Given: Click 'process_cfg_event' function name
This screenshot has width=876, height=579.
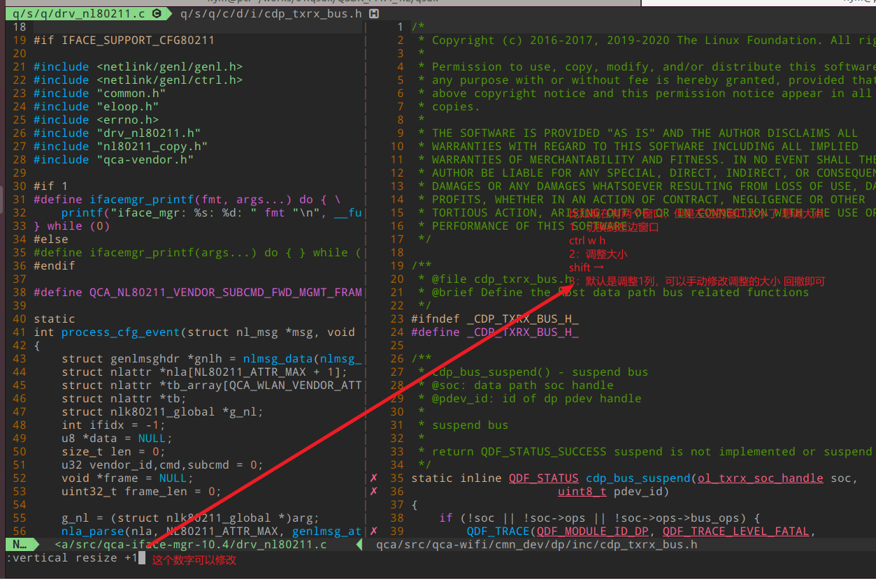Looking at the screenshot, I should tap(120, 332).
